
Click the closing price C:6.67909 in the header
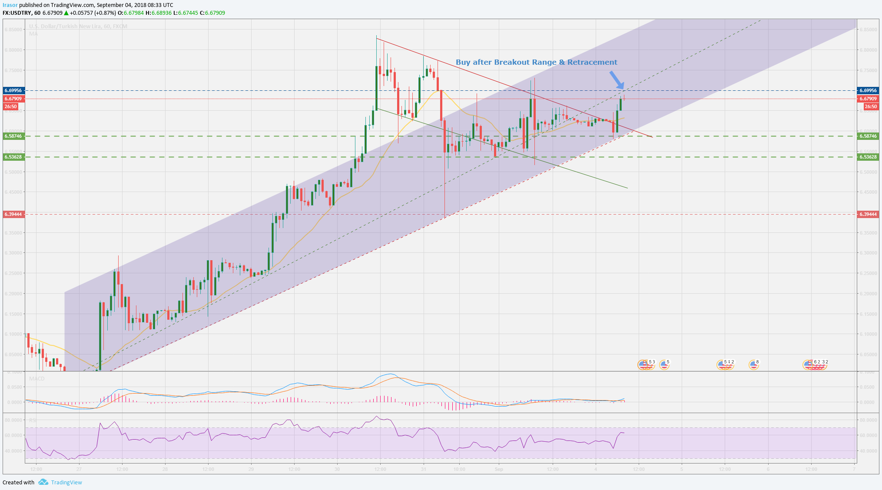[x=212, y=13]
